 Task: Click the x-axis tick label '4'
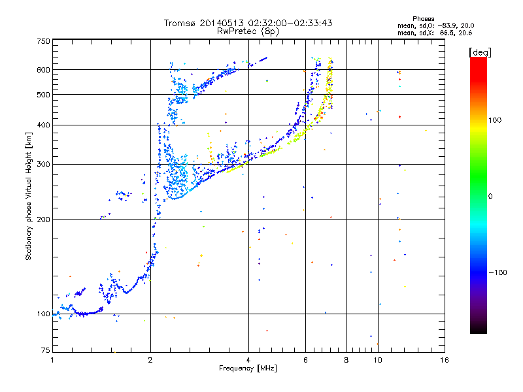(248, 360)
